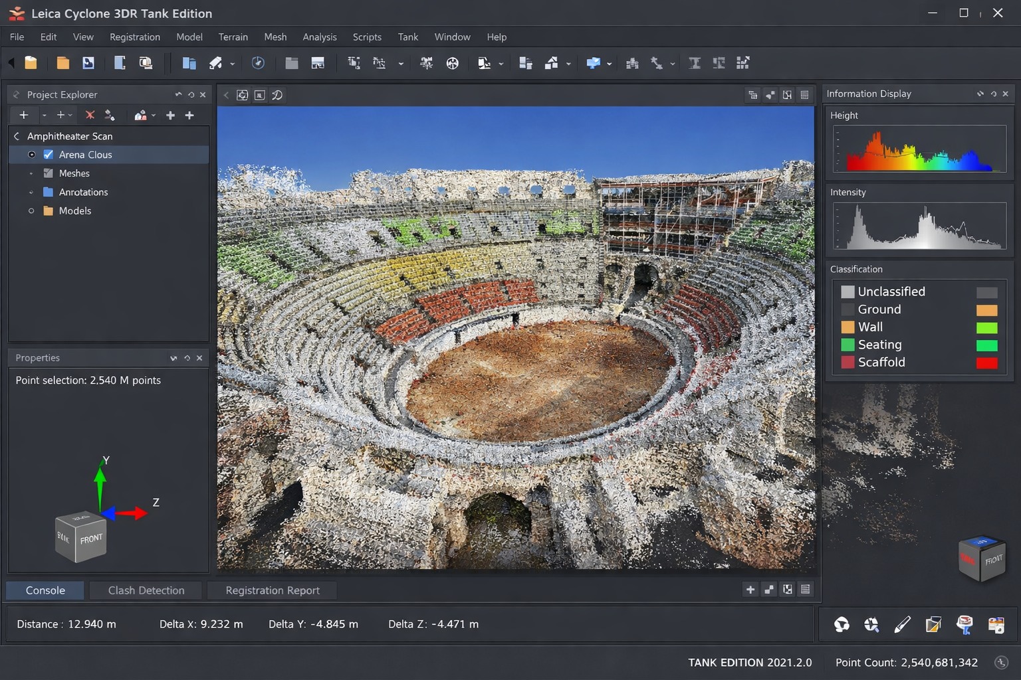Click the note edit icon in bottom-right panel
Image resolution: width=1021 pixels, height=680 pixels.
click(933, 624)
